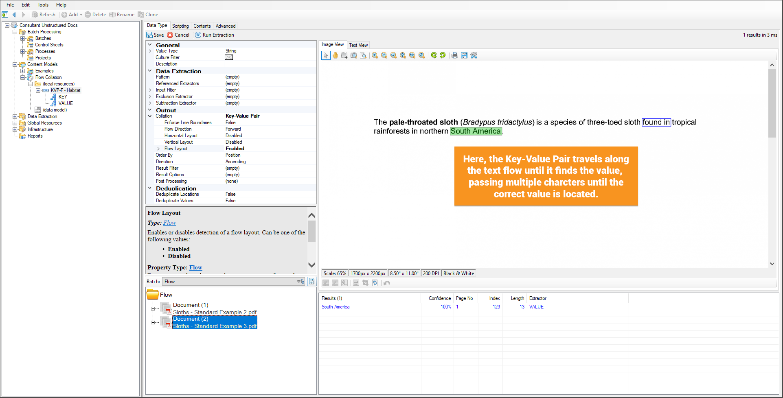Open the Tools menu

(x=43, y=5)
